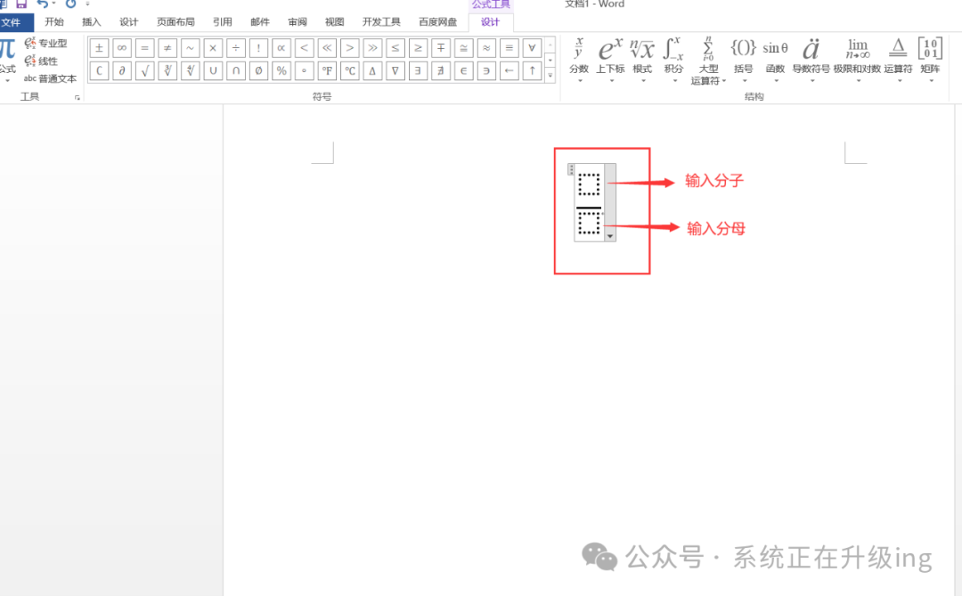Screen dimensions: 962x596
Task: Insert the cube root ∛ symbol
Action: coord(167,70)
